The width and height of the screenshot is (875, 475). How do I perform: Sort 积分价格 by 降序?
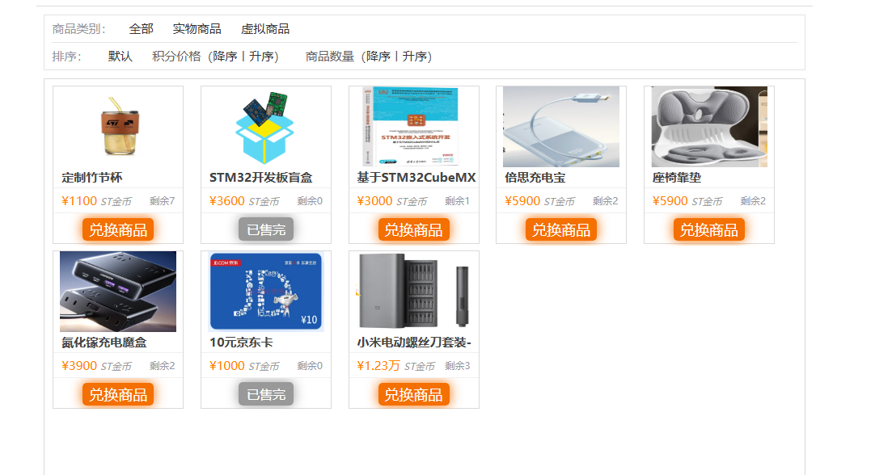(225, 57)
